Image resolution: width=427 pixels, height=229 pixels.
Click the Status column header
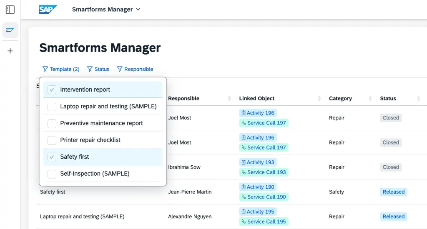[388, 98]
